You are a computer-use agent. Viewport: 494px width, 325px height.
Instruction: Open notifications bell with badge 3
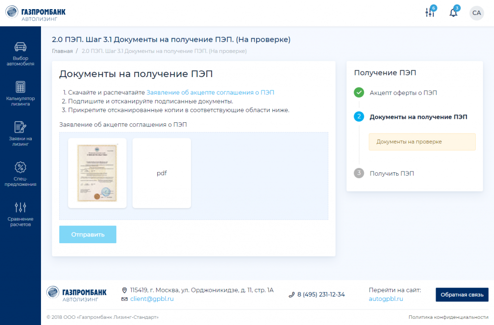point(454,12)
